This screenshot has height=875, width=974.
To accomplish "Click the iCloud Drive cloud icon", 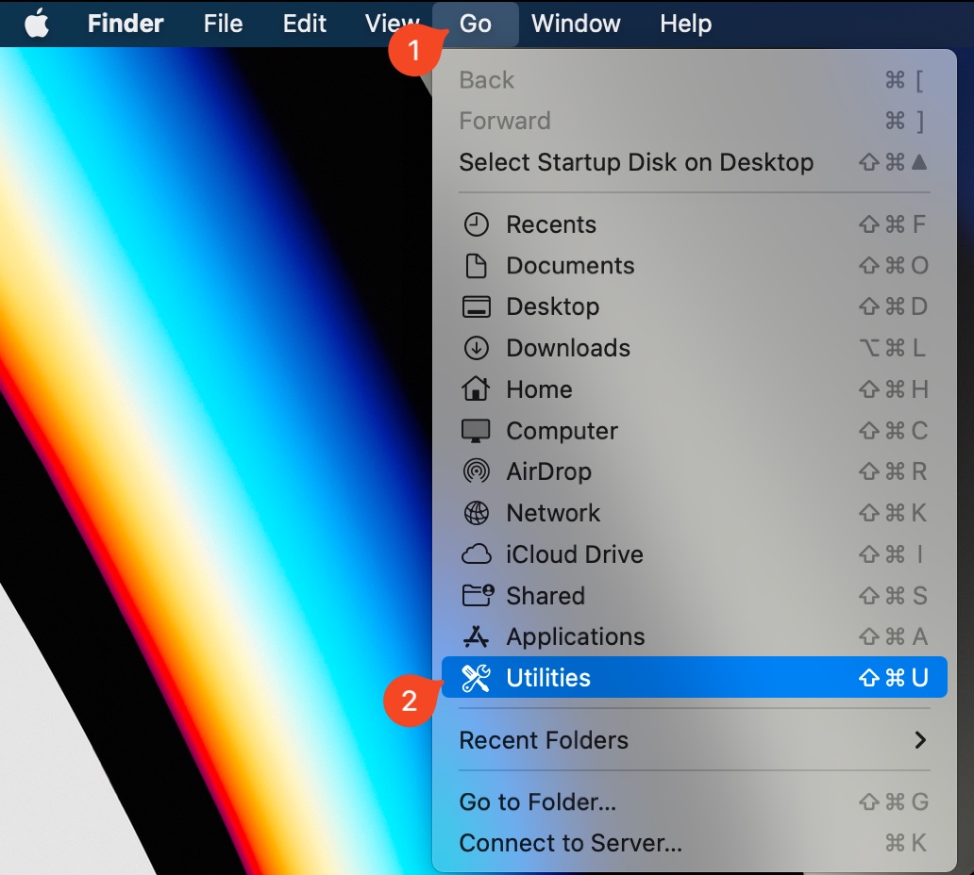I will click(477, 554).
